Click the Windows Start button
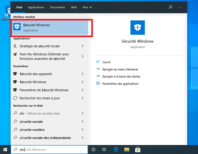This screenshot has height=154, width=198. click(x=5, y=150)
